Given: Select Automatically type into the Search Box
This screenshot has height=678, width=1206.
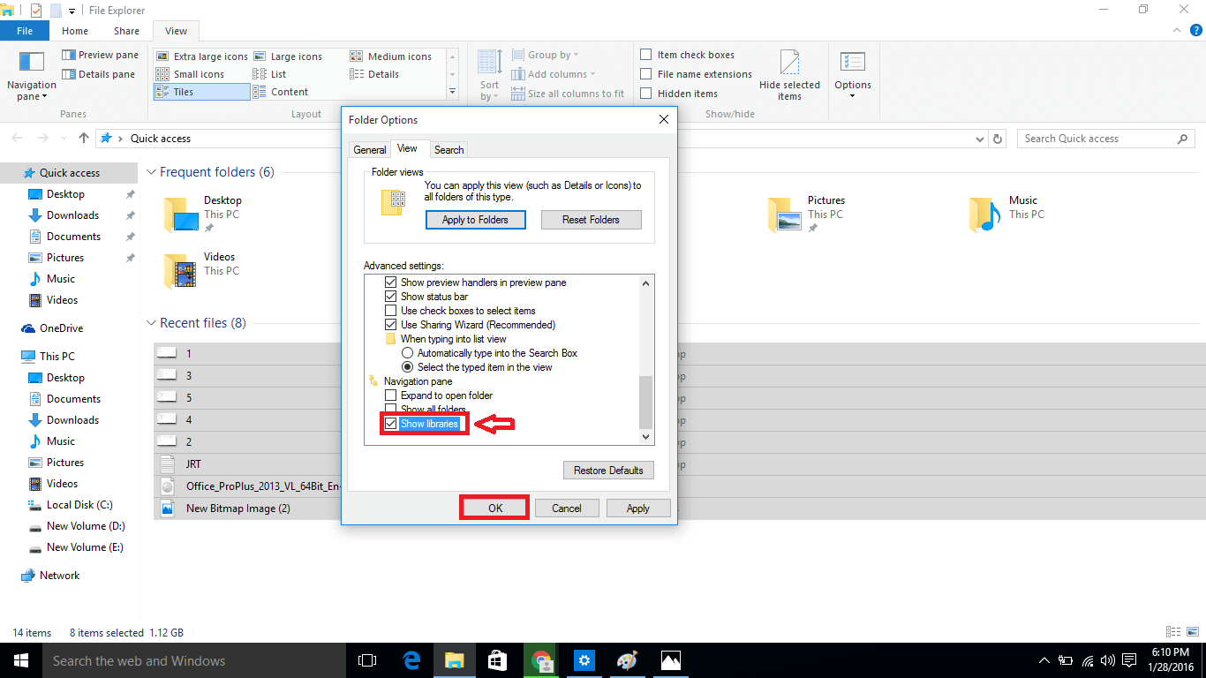Looking at the screenshot, I should coord(407,352).
